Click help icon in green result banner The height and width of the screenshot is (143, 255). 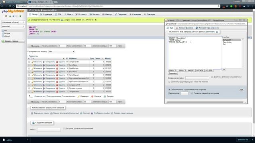coord(62,20)
